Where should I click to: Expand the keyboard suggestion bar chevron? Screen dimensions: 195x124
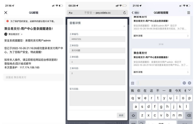click(189, 90)
